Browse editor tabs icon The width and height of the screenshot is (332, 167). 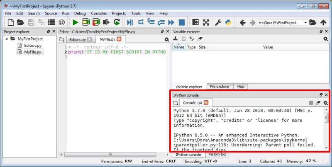click(61, 39)
